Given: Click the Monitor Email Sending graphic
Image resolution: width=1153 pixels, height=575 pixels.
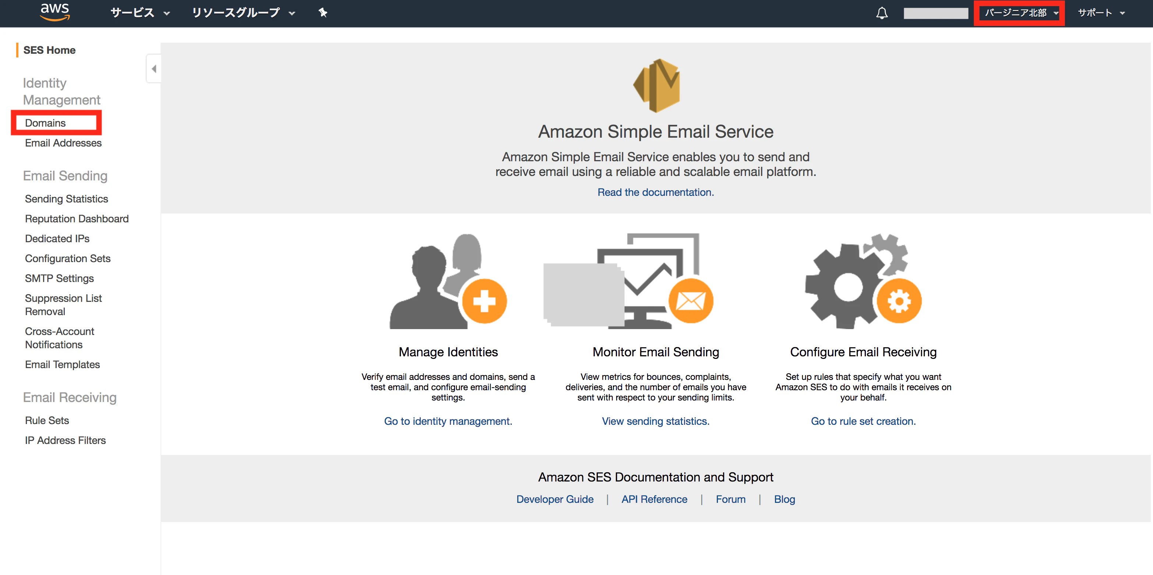Looking at the screenshot, I should tap(628, 281).
